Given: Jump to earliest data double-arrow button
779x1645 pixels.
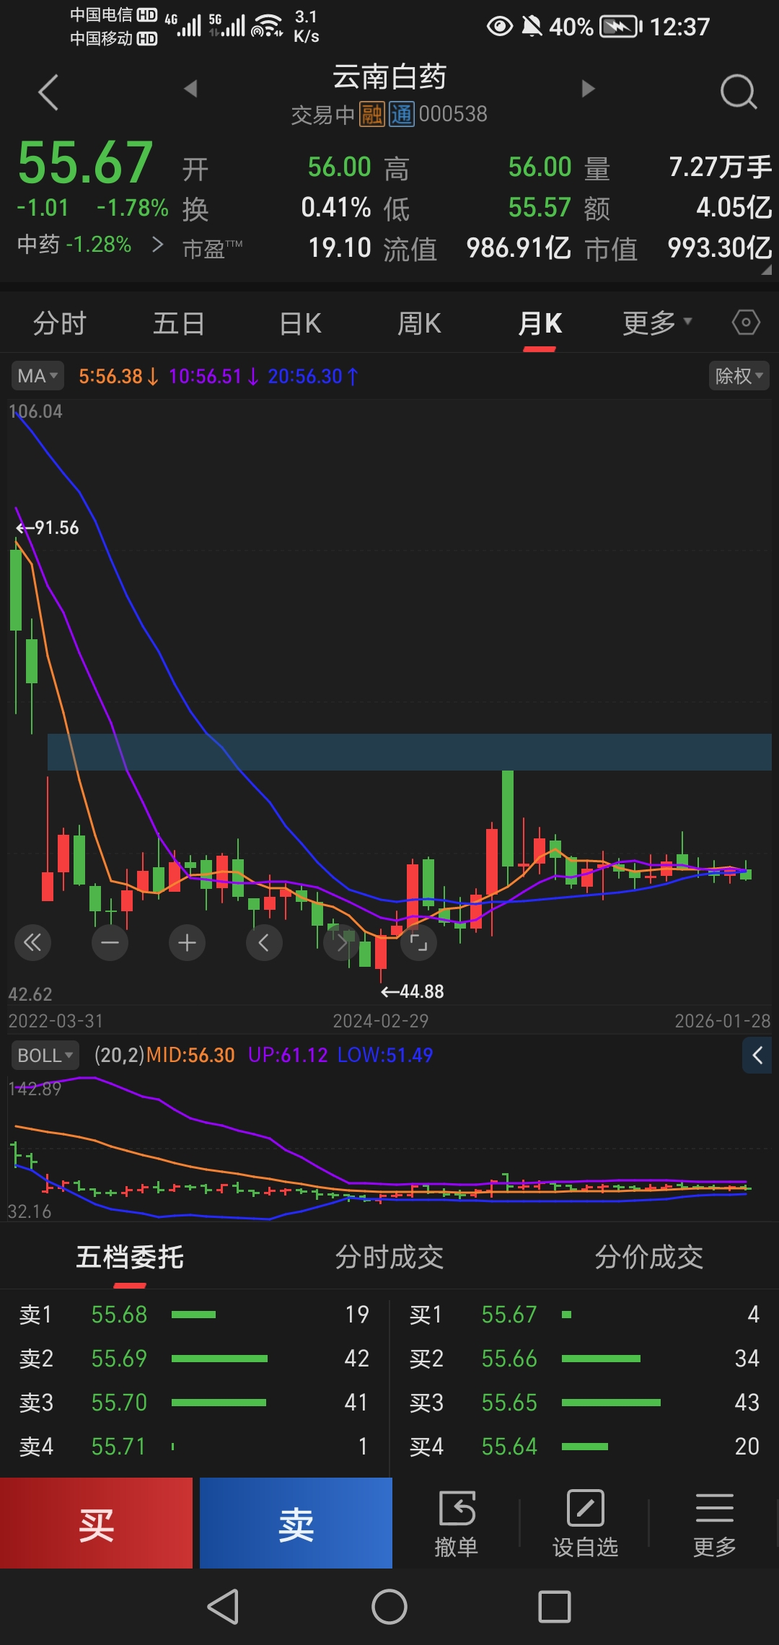Looking at the screenshot, I should (32, 942).
